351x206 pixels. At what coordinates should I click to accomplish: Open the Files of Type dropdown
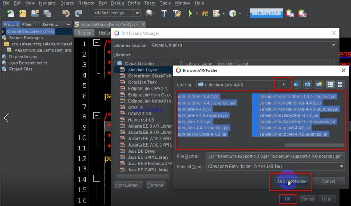click(341, 166)
